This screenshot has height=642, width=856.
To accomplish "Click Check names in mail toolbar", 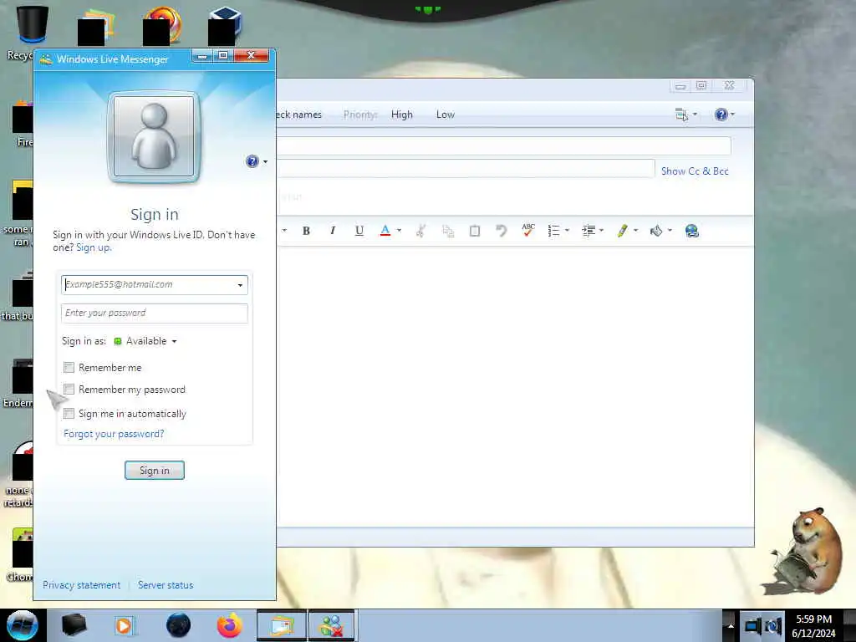I will tap(299, 115).
